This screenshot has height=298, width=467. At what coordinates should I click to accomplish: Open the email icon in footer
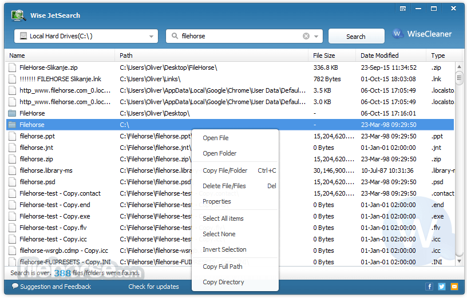(x=454, y=287)
